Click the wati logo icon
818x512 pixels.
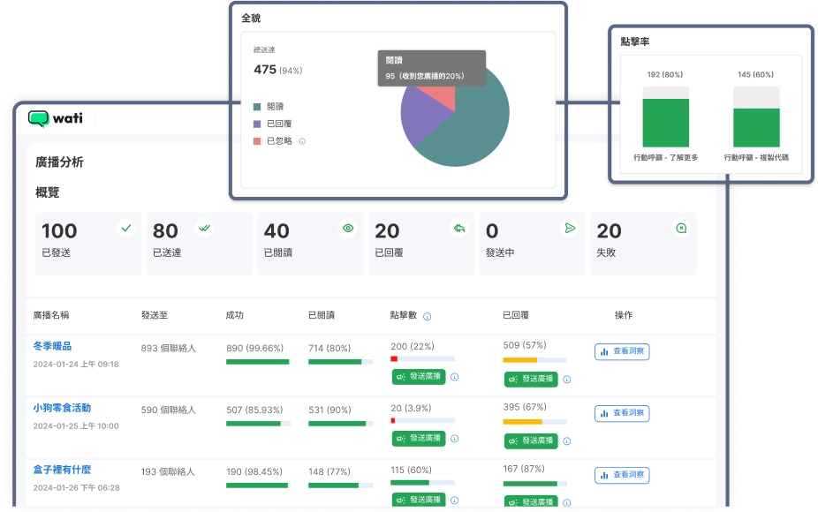[x=38, y=118]
